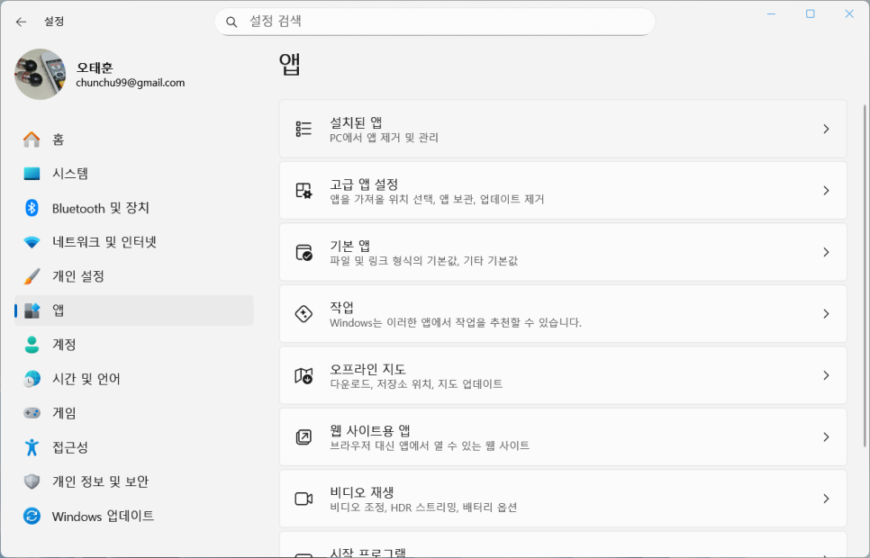Open 비디오 재생 via right chevron
Viewport: 870px width, 558px height.
(x=826, y=499)
